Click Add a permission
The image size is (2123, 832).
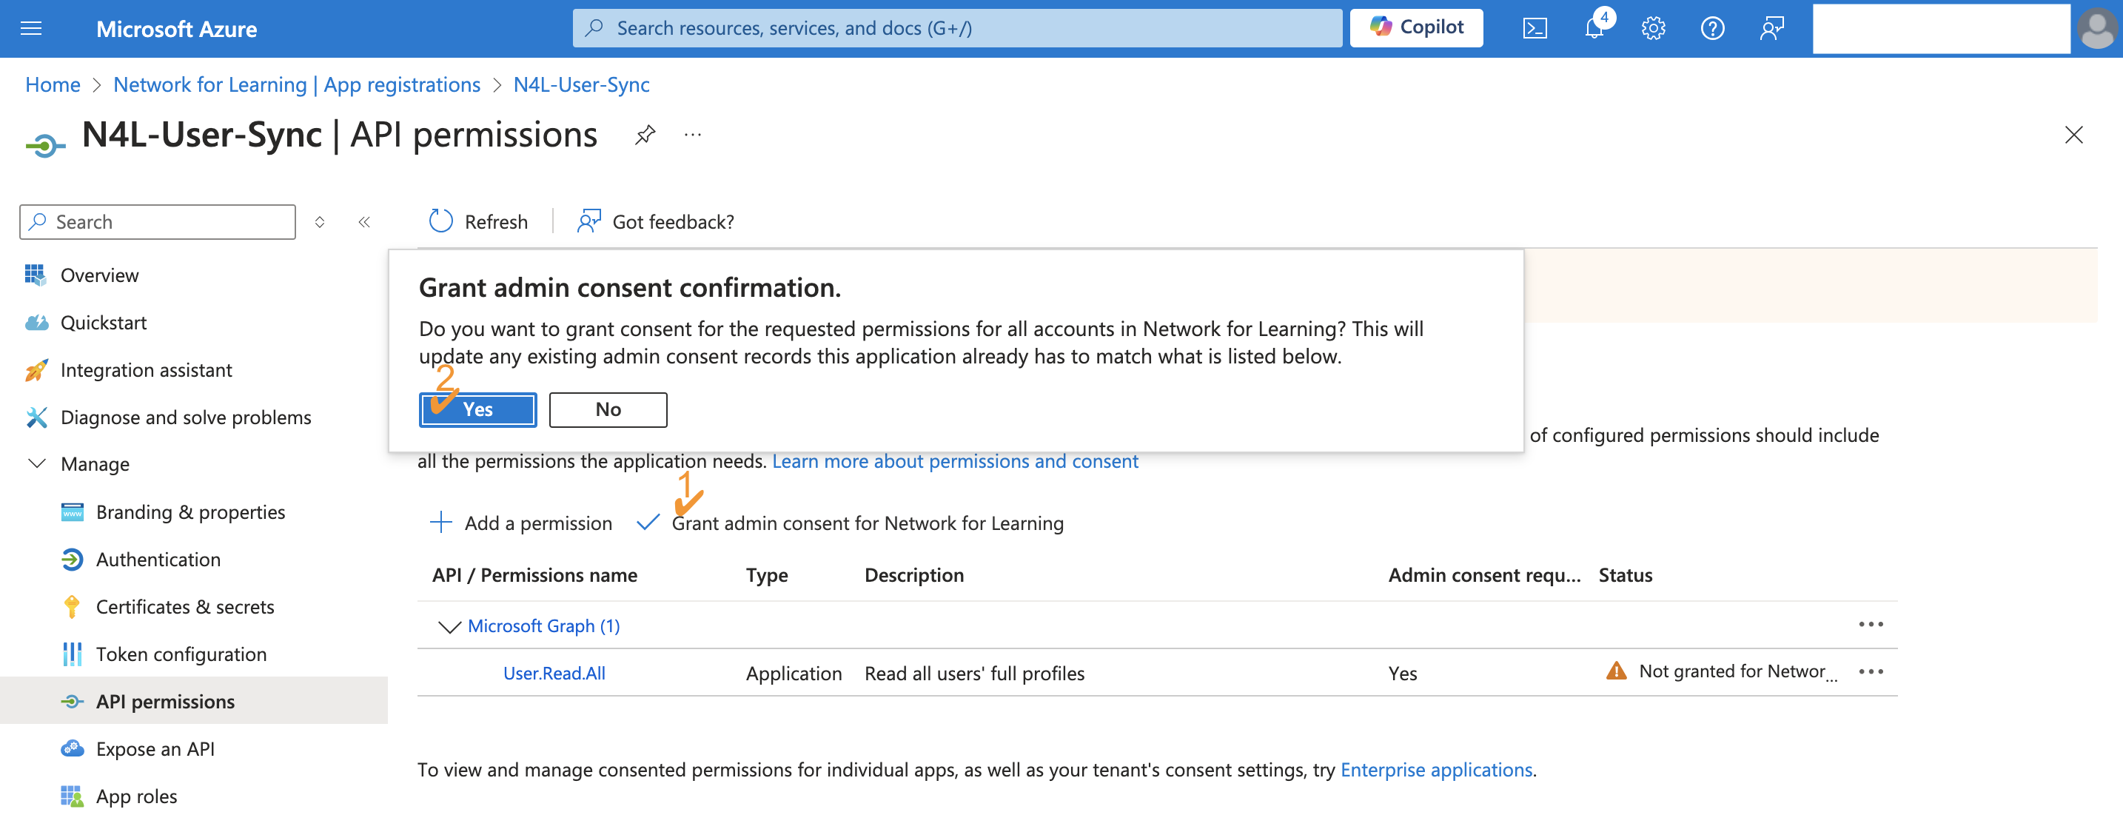(x=521, y=523)
